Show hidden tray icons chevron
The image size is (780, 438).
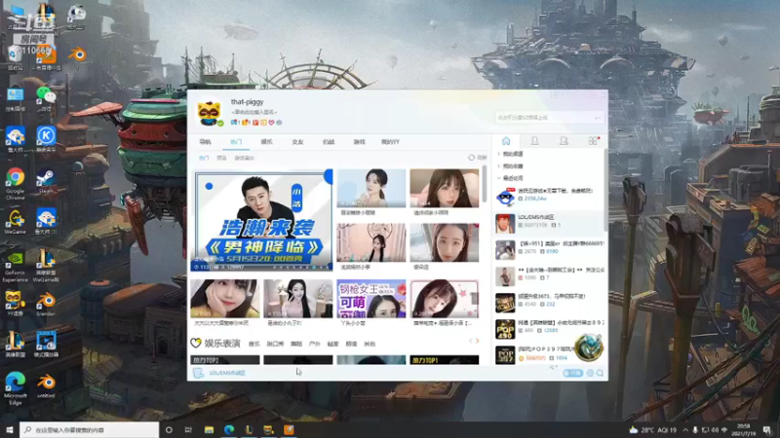[x=685, y=429]
